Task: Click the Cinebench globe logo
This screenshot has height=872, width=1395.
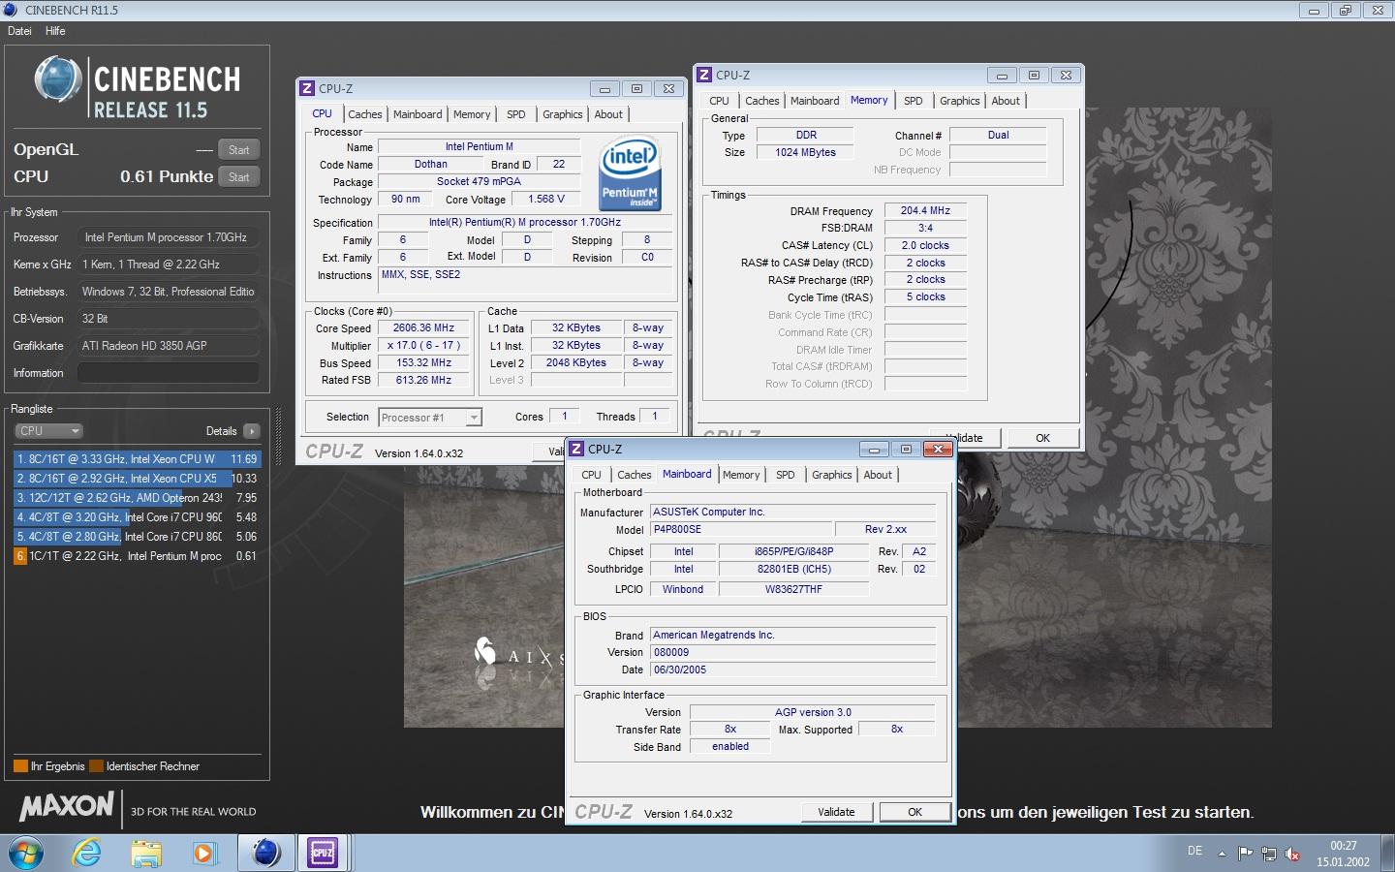Action: [x=58, y=79]
